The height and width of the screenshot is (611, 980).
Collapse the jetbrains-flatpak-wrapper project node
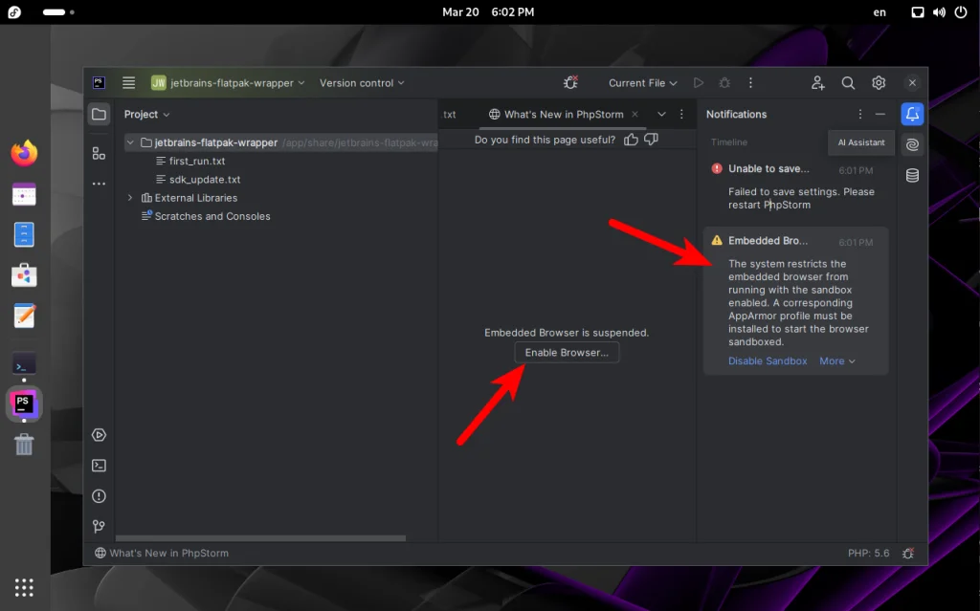pyautogui.click(x=128, y=141)
